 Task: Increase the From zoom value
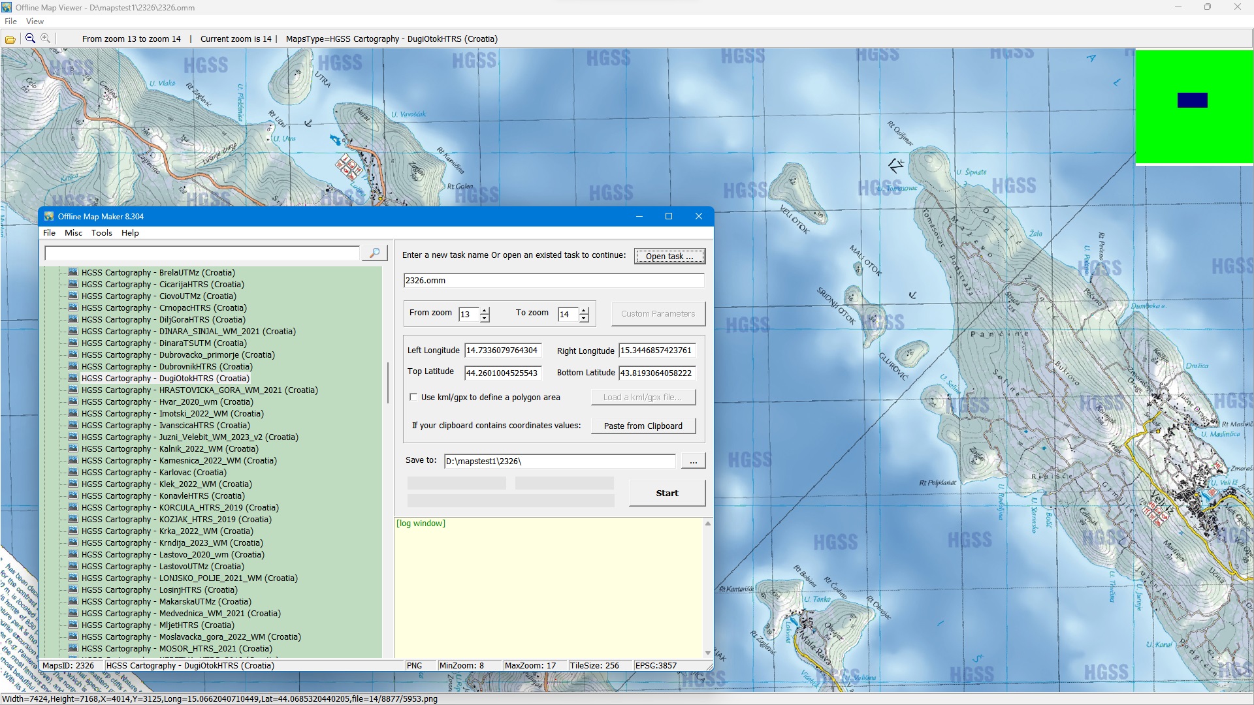pos(485,310)
